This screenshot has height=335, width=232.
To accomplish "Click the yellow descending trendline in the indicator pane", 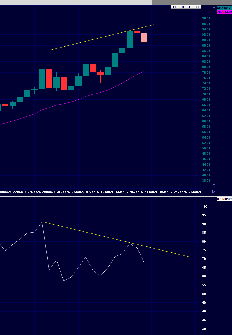I will click(118, 240).
